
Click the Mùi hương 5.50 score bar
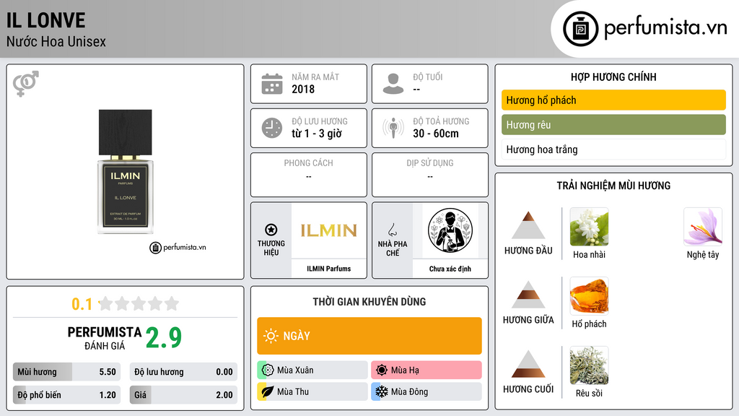66,372
